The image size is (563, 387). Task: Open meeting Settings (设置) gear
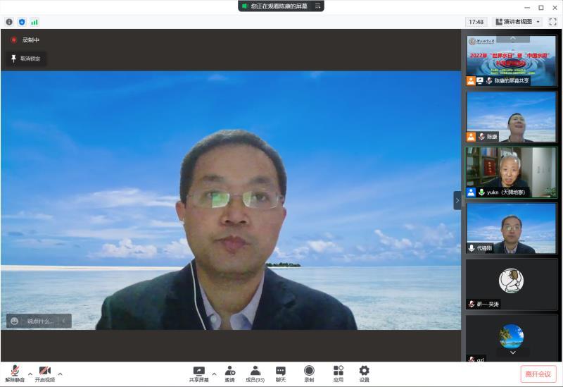coord(364,373)
